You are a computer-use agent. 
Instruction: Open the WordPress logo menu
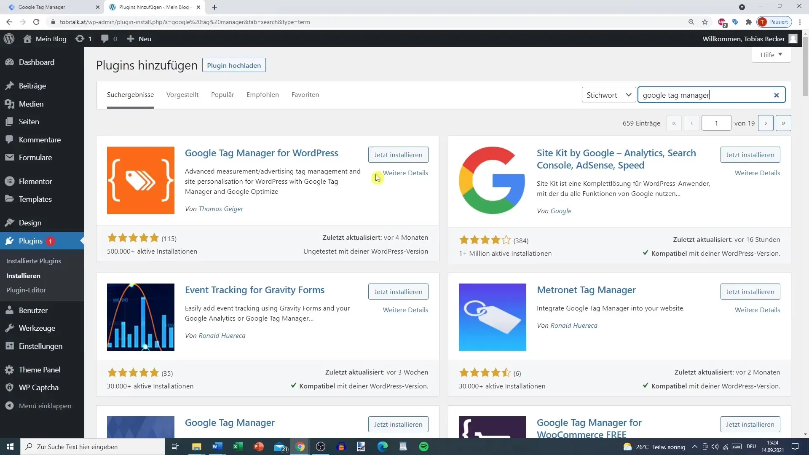point(9,39)
